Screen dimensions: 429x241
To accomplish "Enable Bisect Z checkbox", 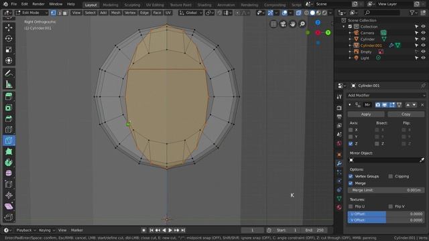I will coord(377,143).
